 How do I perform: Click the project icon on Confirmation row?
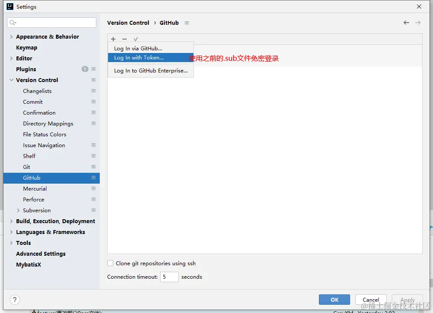click(94, 112)
